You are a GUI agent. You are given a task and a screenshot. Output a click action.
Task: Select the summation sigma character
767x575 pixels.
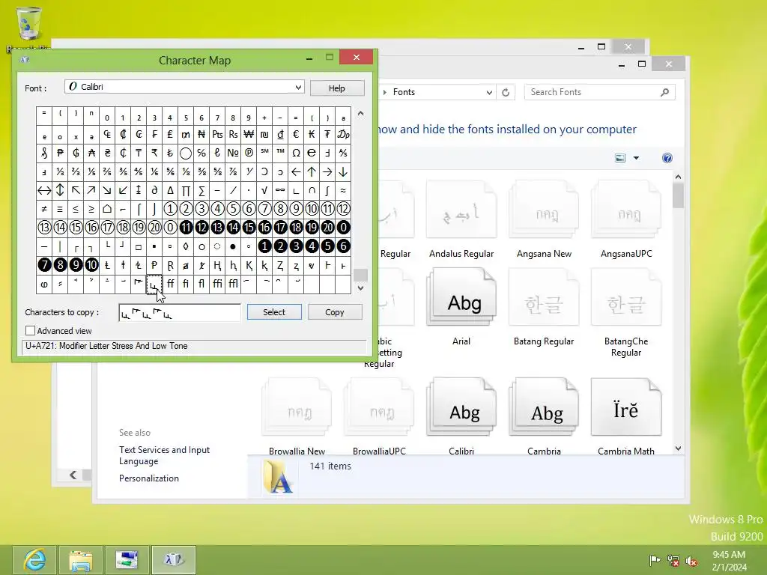coord(201,190)
